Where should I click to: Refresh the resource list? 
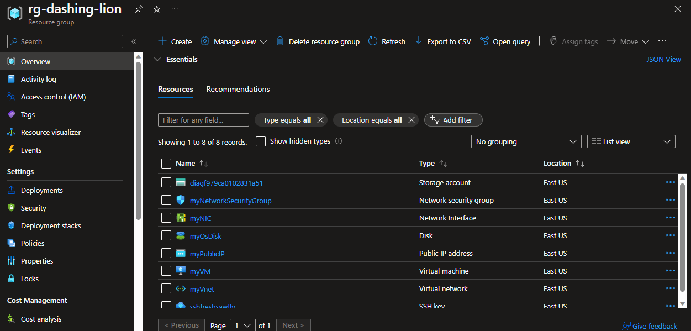(x=387, y=41)
